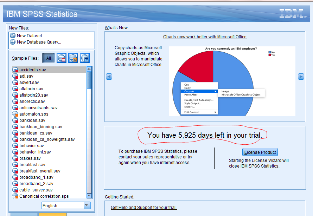Click the anticonvulsants.sav file icon
The height and width of the screenshot is (216, 313).
[15, 108]
